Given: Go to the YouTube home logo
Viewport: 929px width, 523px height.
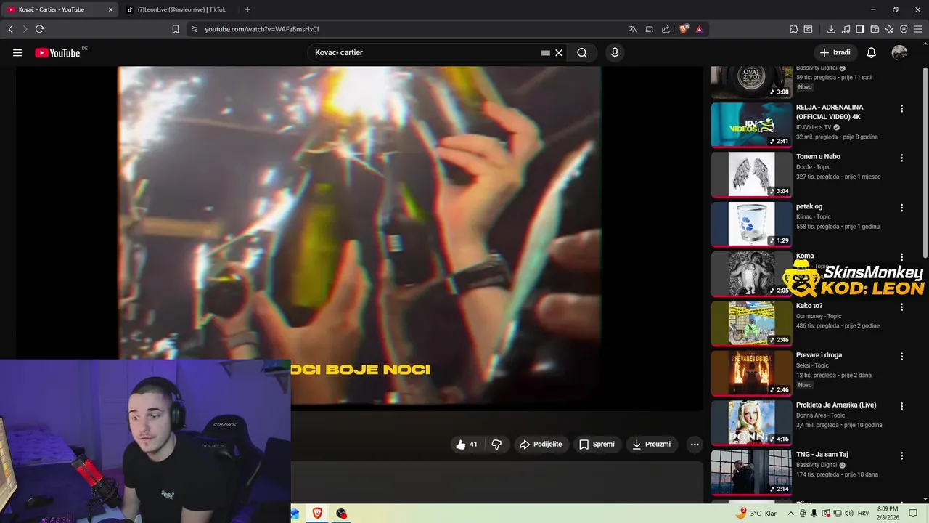Looking at the screenshot, I should coord(58,52).
